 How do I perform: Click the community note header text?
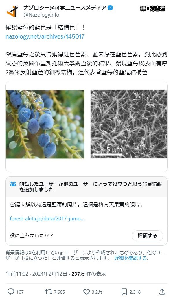pyautogui.click(x=91, y=187)
